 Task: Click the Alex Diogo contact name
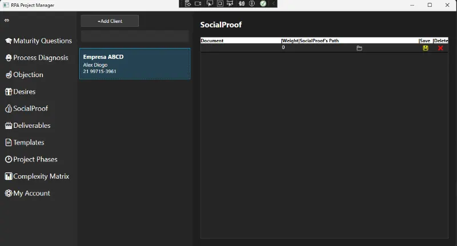(95, 65)
